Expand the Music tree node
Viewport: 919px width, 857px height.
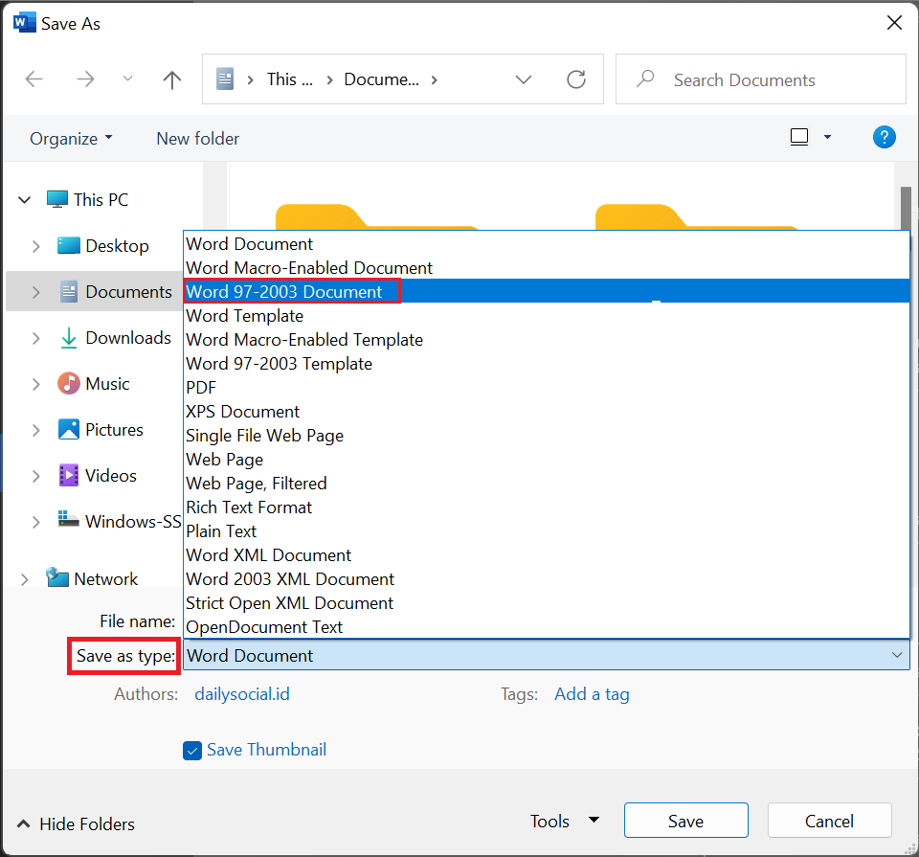35,384
